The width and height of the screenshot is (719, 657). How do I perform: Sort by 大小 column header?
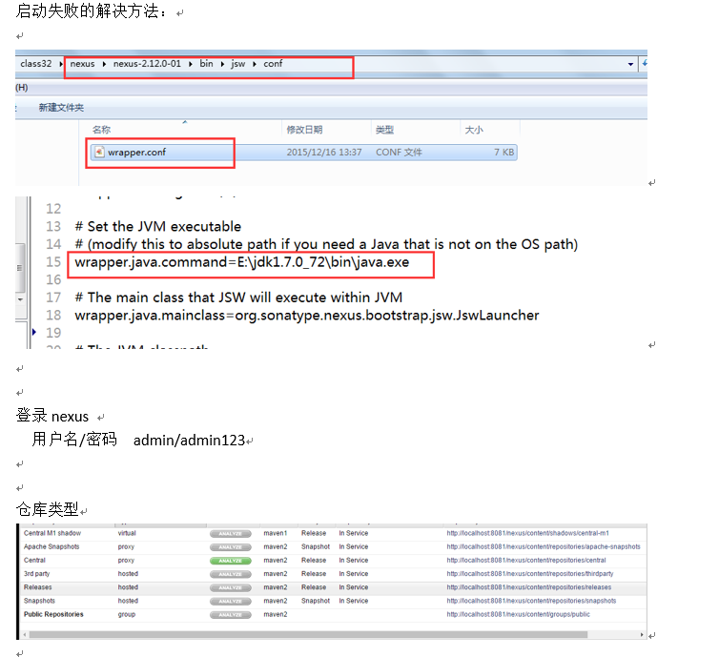[474, 130]
